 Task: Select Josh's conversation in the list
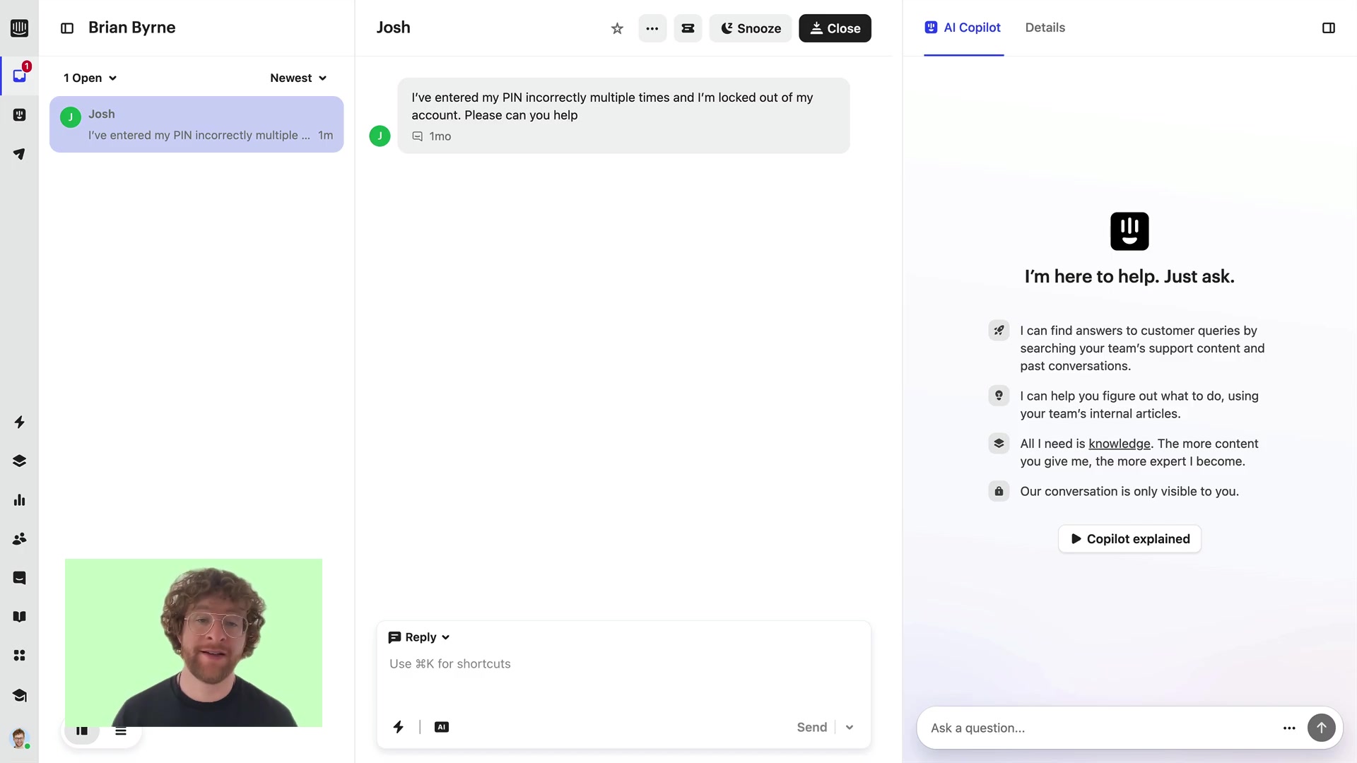tap(196, 124)
